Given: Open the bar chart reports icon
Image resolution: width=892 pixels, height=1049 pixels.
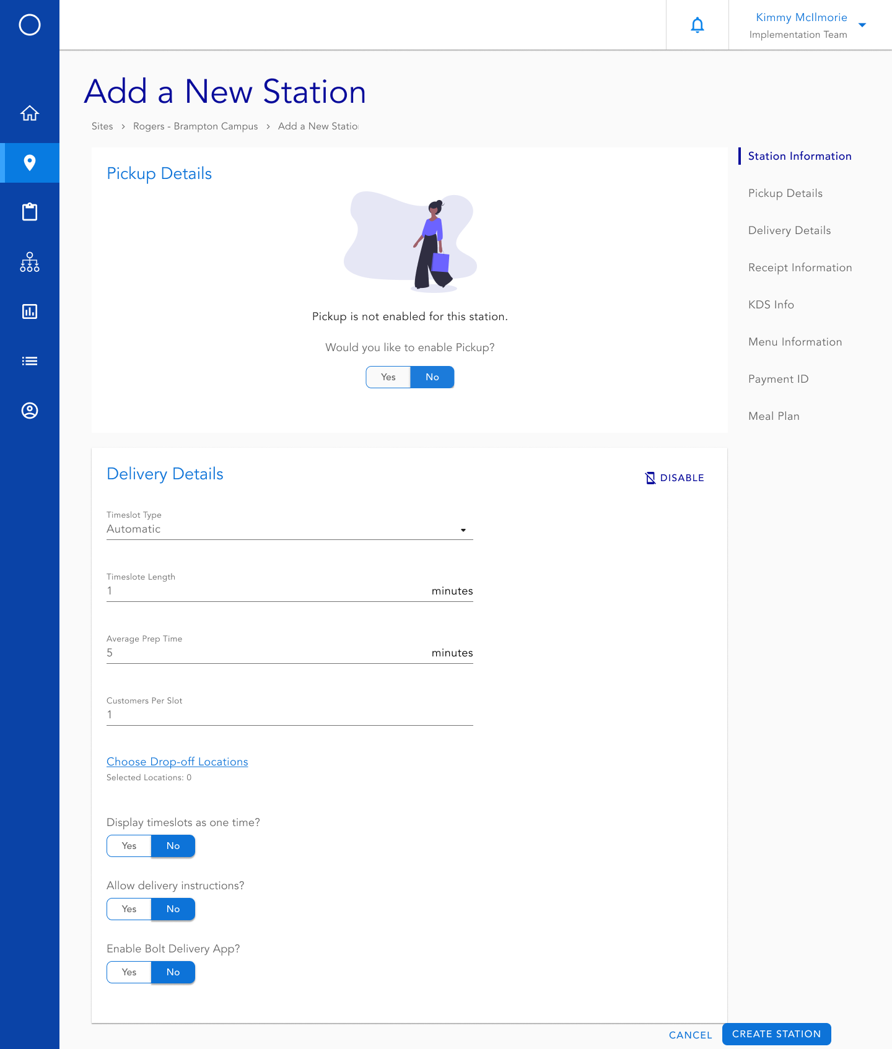Looking at the screenshot, I should coord(30,311).
